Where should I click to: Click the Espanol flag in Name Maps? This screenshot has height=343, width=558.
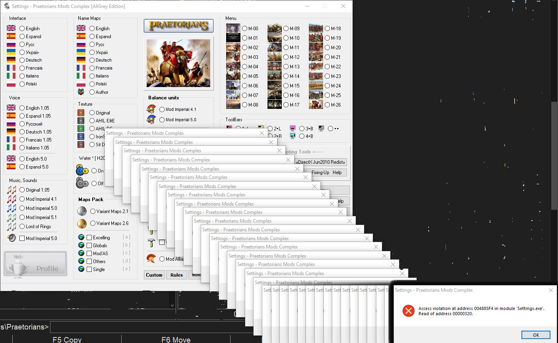[x=81, y=36]
